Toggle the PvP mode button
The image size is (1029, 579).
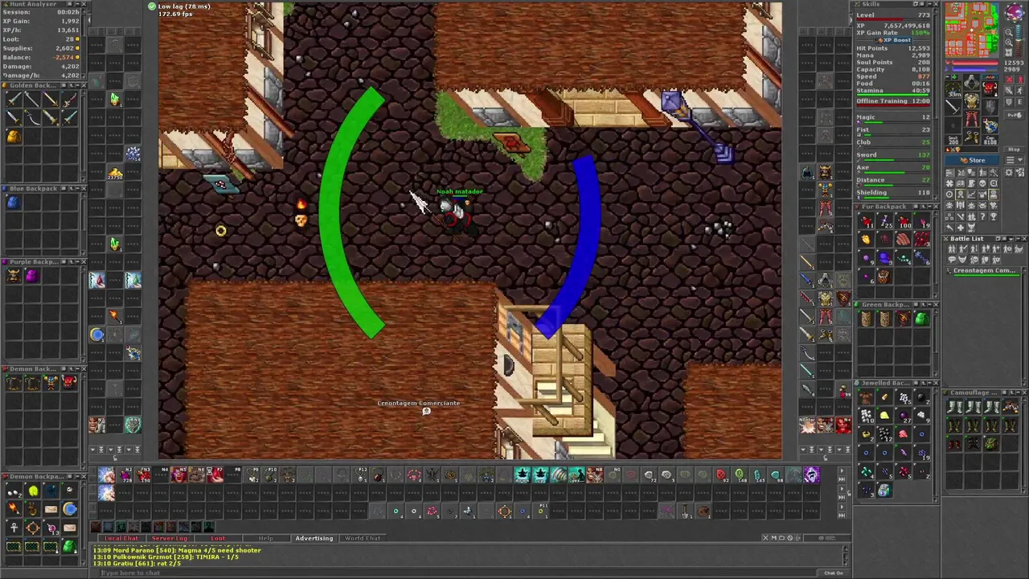click(1014, 115)
